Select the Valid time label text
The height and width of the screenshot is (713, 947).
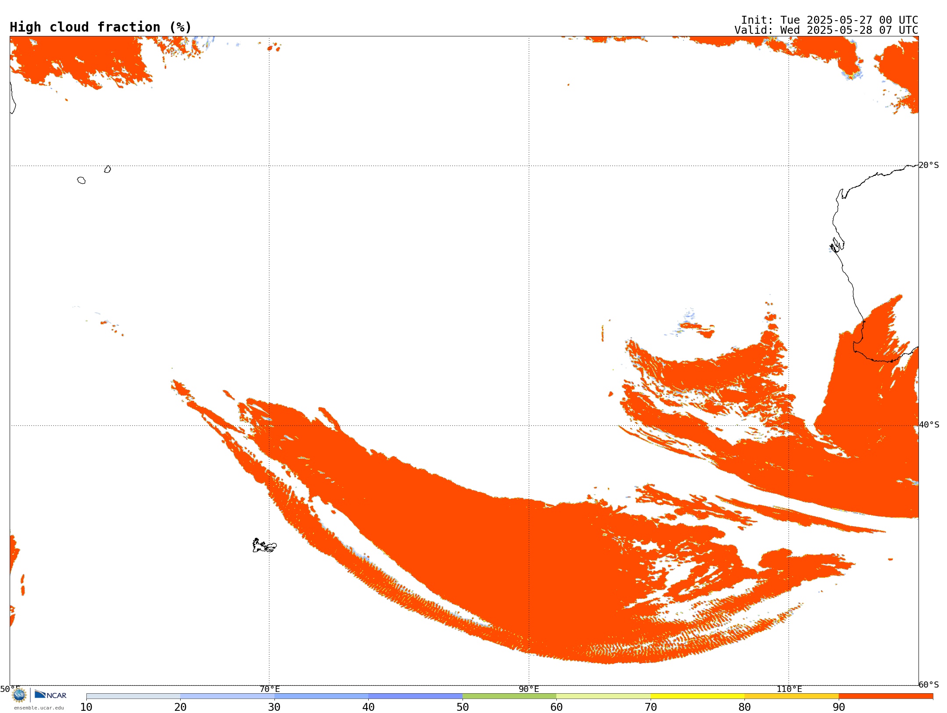click(826, 30)
